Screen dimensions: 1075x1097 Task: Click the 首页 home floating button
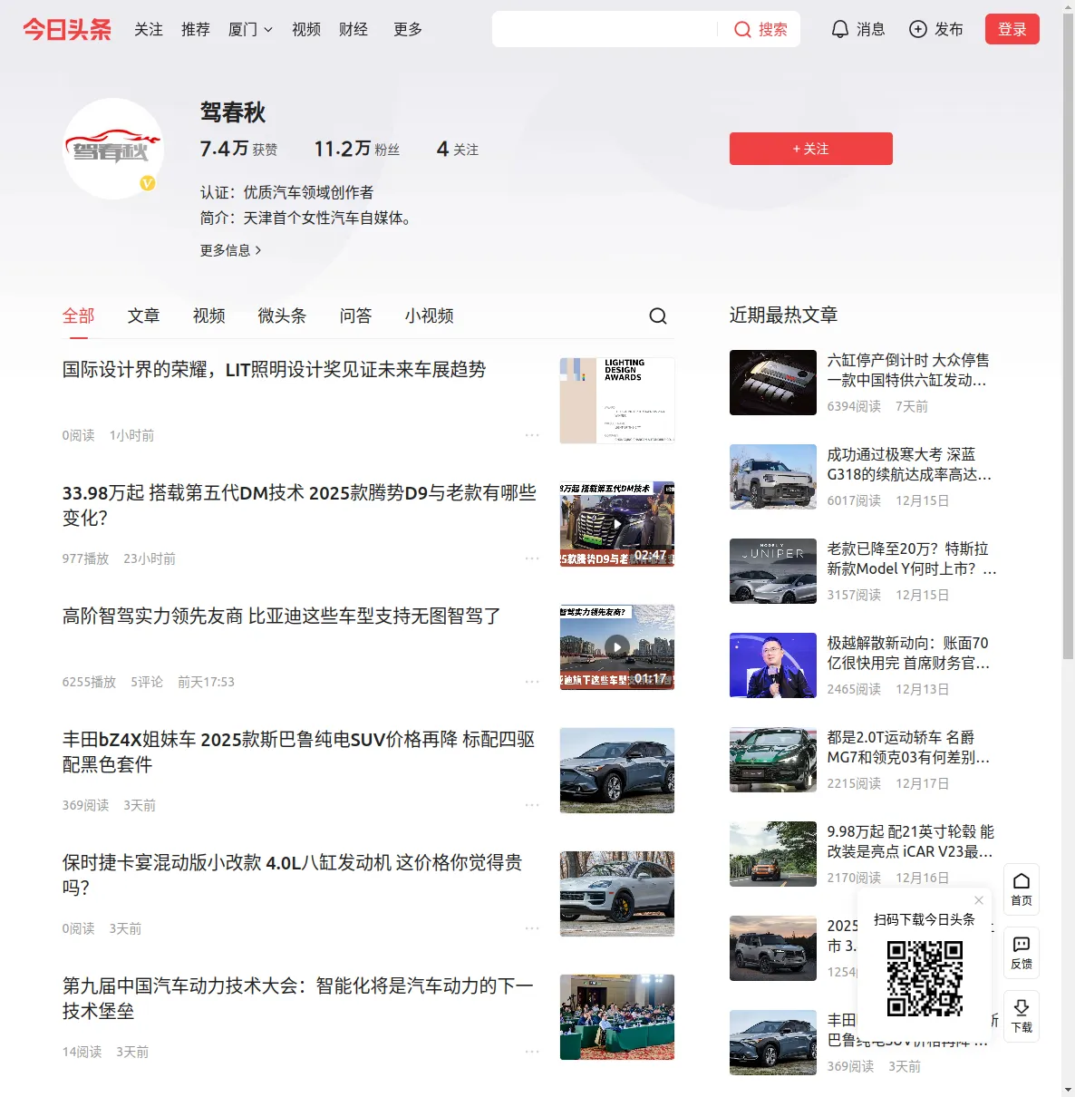pyautogui.click(x=1022, y=889)
